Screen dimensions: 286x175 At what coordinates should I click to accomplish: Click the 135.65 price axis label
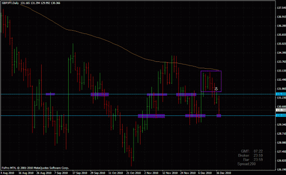coord(281,35)
